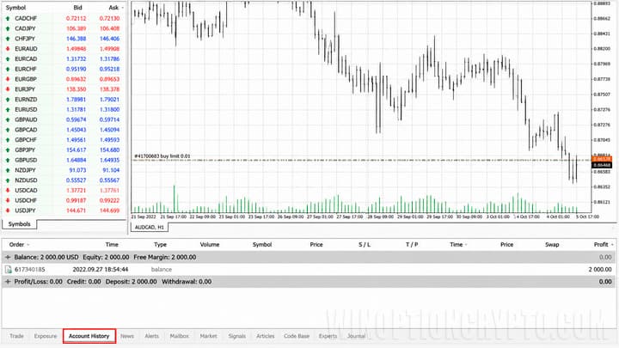Open the Alerts tab
The image size is (619, 348).
[x=151, y=336]
